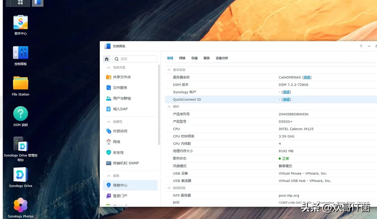Collapse the Basic Information (基本信息) section
This screenshot has width=377, height=219.
[169, 70]
